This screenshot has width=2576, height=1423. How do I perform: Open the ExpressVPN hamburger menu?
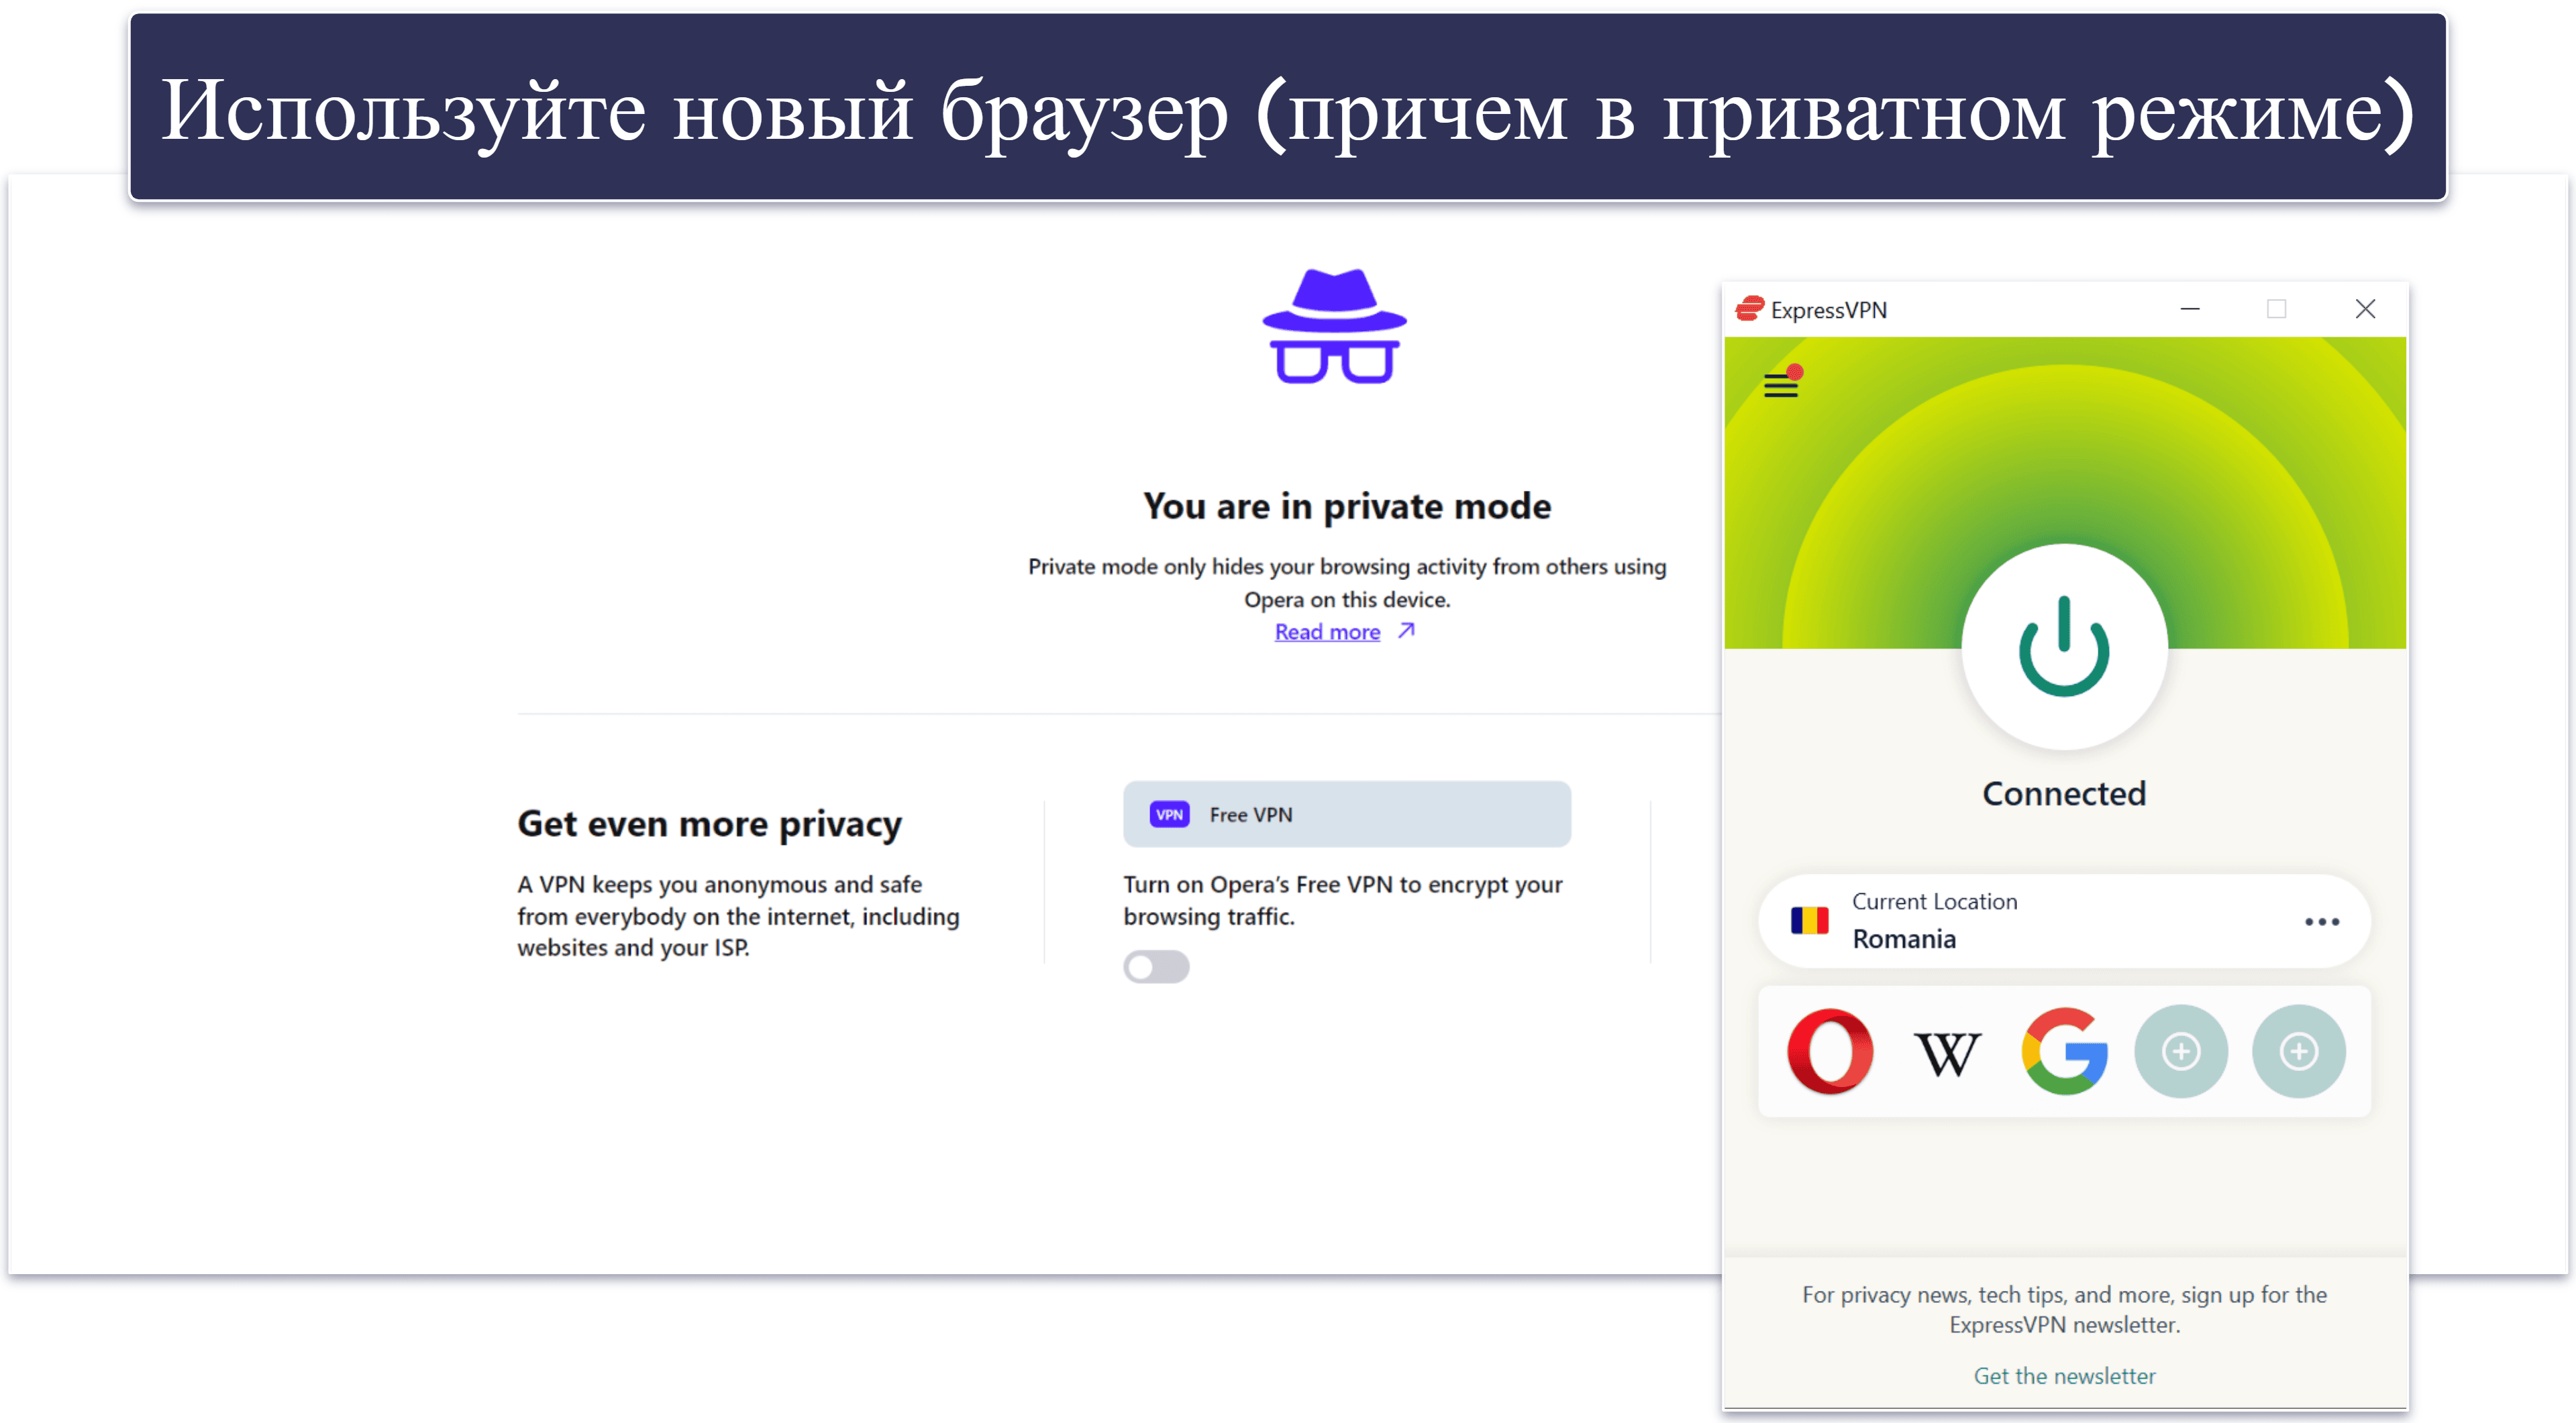pos(1781,385)
